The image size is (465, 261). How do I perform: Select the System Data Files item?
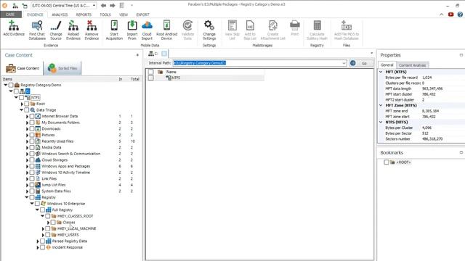point(56,191)
